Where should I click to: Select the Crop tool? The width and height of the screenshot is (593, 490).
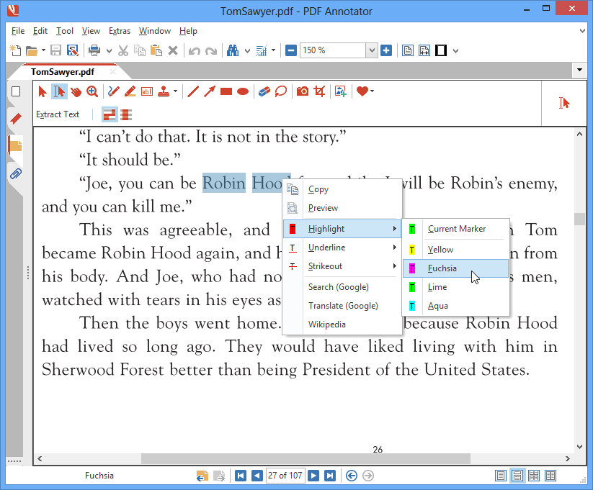coord(320,91)
